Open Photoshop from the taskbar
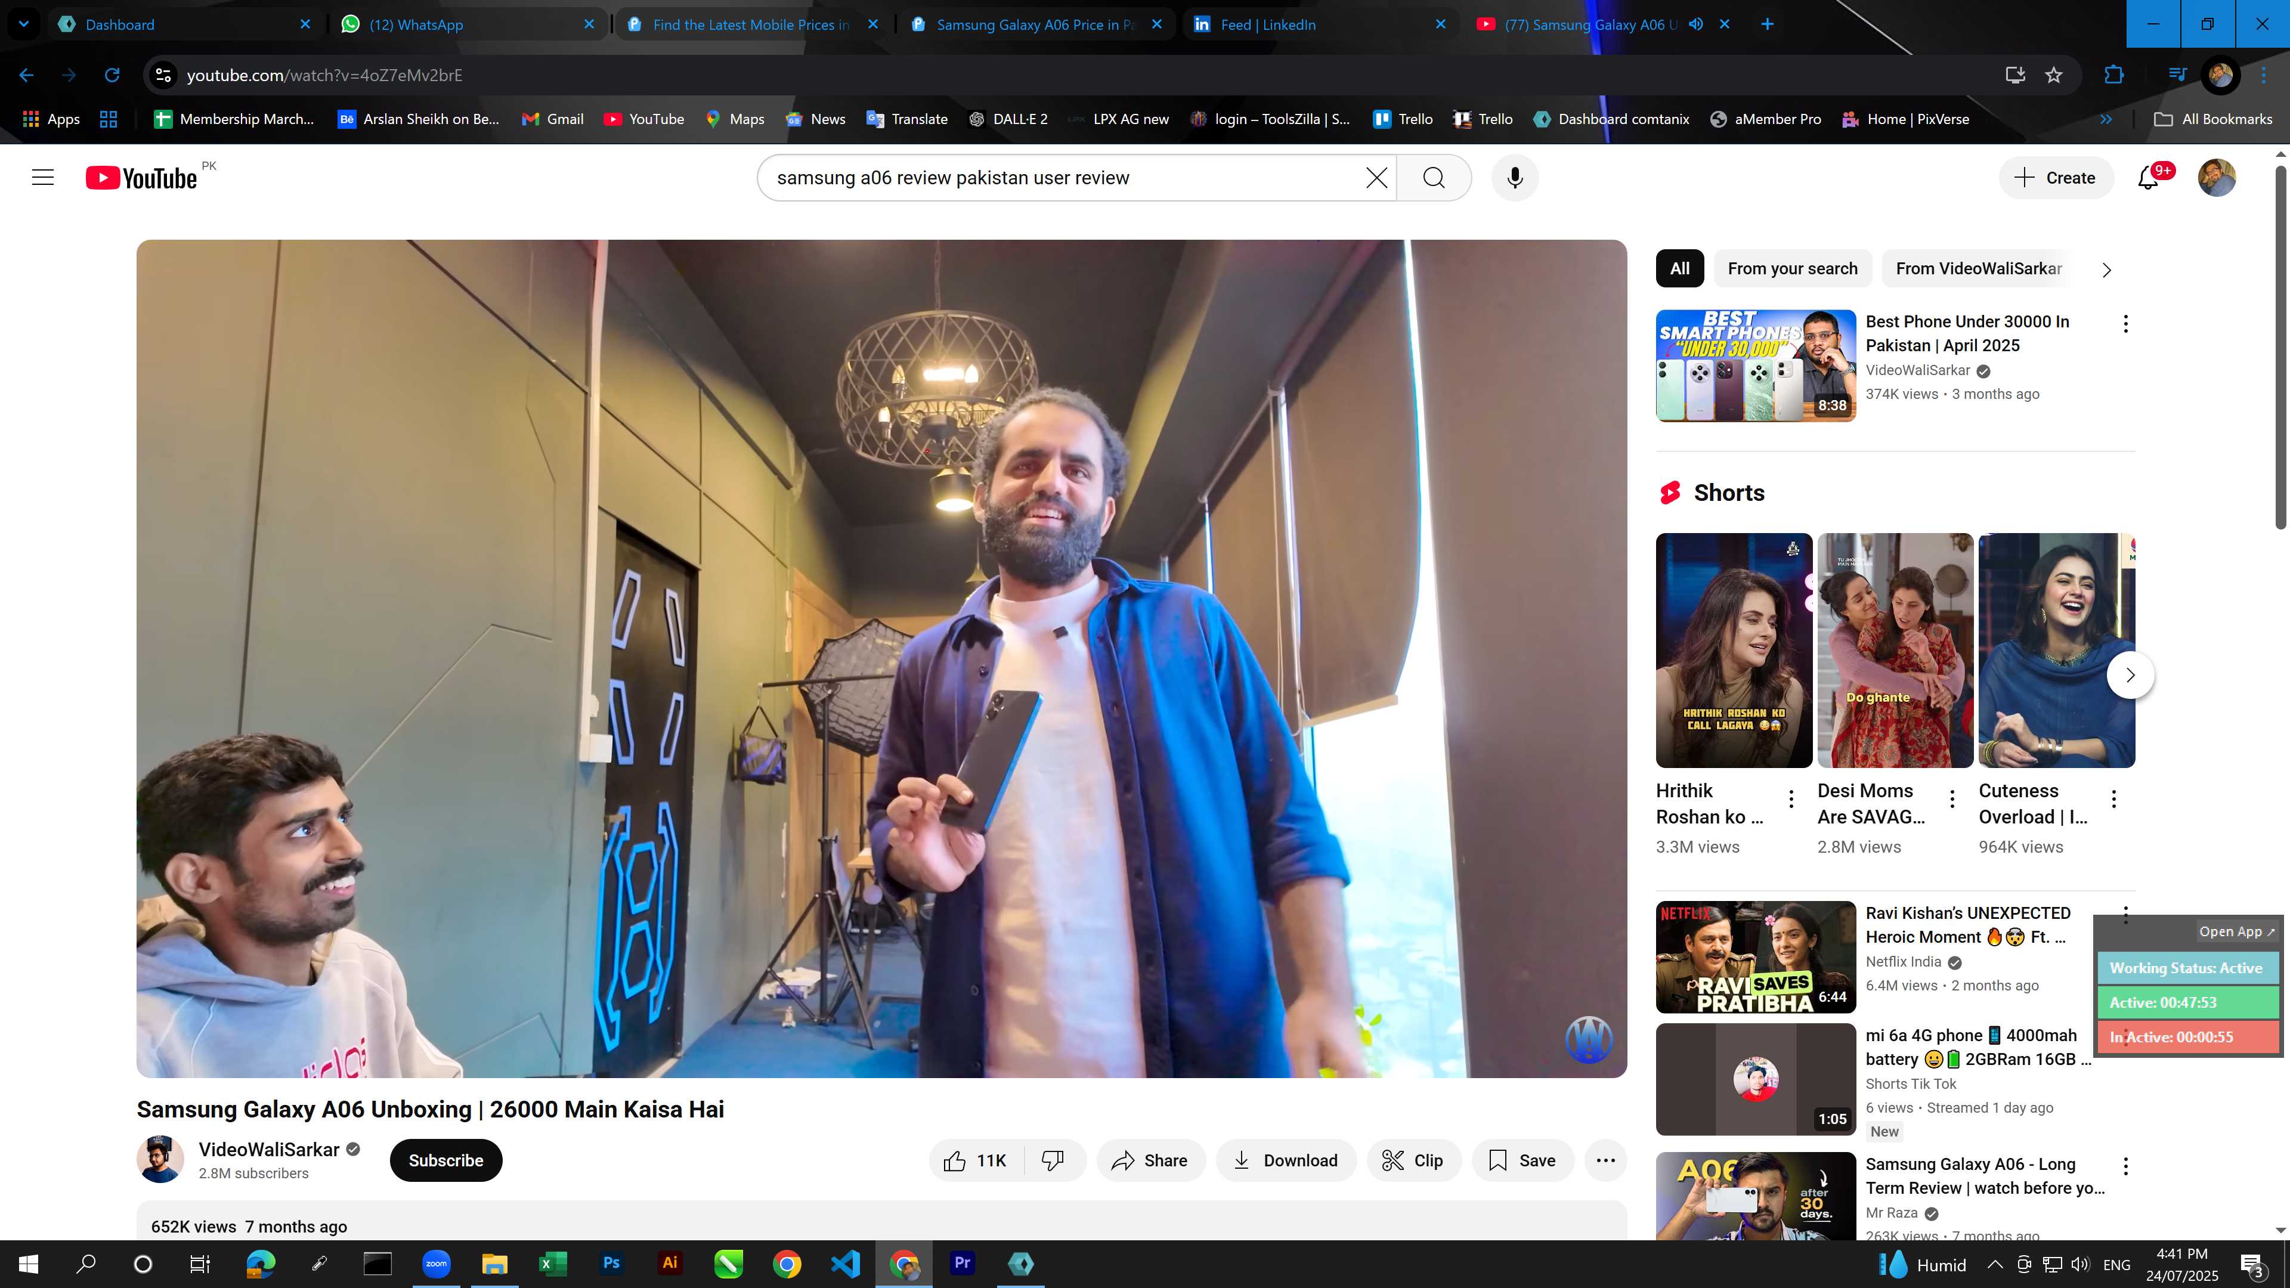 (x=612, y=1263)
